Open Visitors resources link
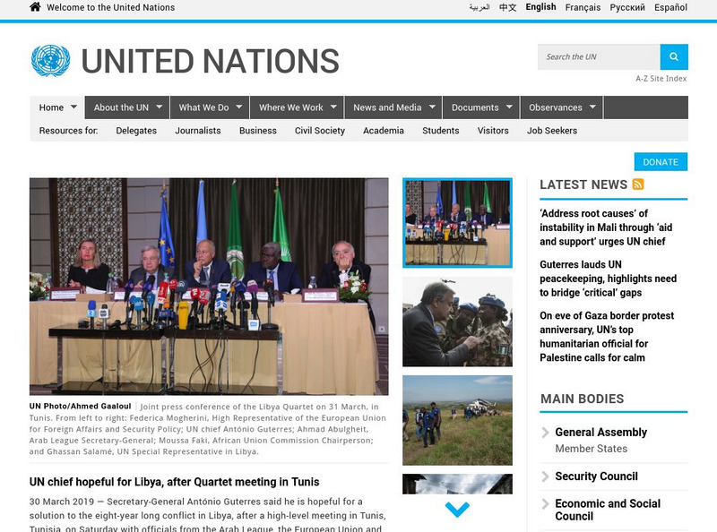Image resolution: width=717 pixels, height=532 pixels. coord(493,131)
